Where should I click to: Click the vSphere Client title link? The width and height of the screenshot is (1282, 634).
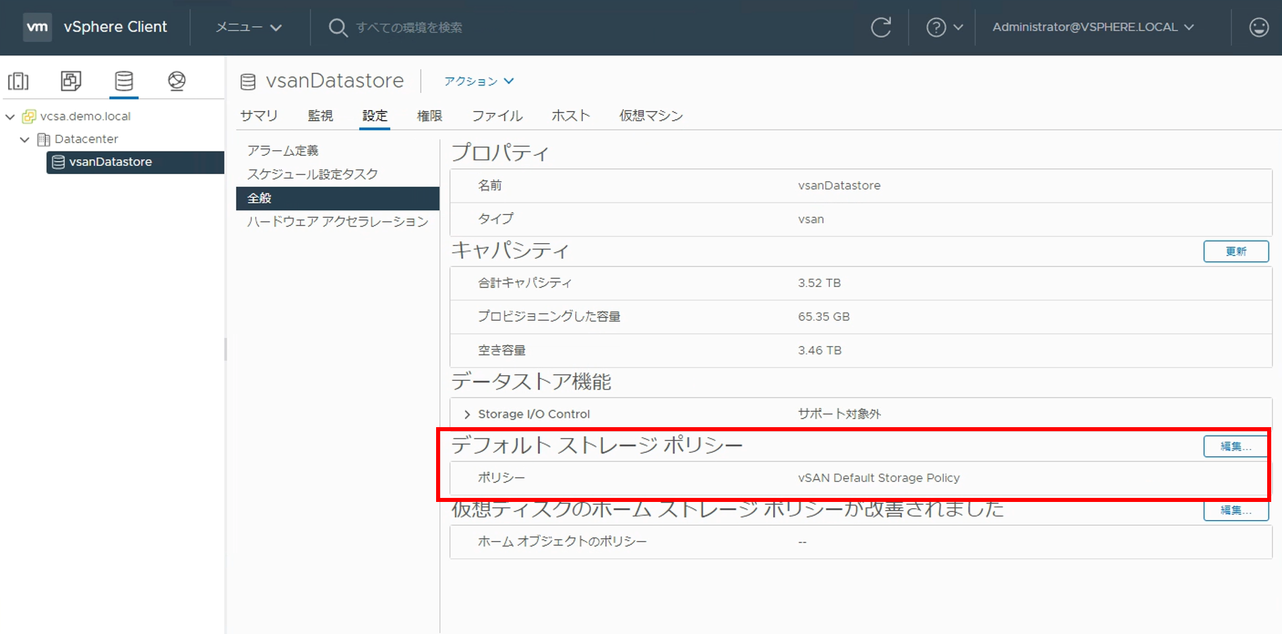coord(115,27)
